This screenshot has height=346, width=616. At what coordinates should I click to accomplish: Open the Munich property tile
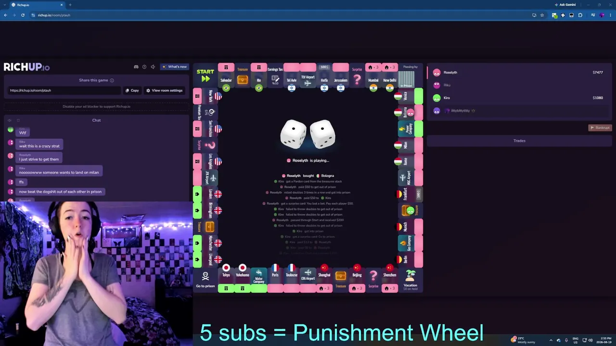click(409, 227)
